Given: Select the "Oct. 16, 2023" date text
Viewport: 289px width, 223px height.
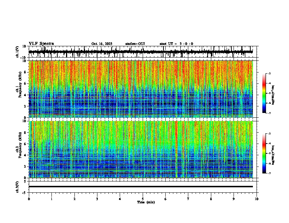Looking at the screenshot, I should click(x=102, y=44).
